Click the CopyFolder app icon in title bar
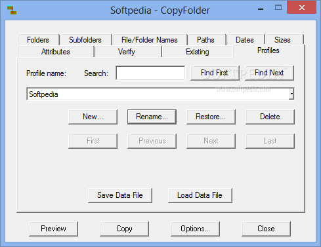This screenshot has width=321, height=247. [x=12, y=10]
